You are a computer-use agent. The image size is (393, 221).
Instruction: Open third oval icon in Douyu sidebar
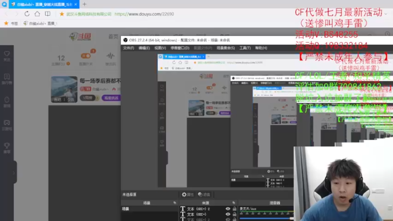[7, 102]
